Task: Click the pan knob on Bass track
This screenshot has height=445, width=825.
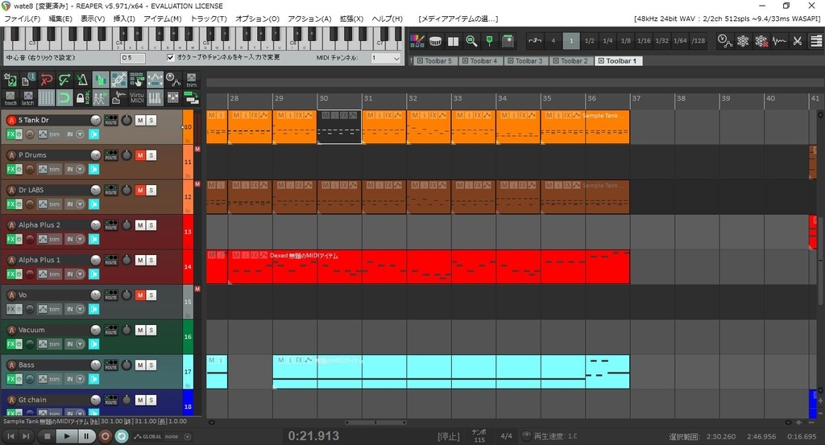Action: [126, 365]
